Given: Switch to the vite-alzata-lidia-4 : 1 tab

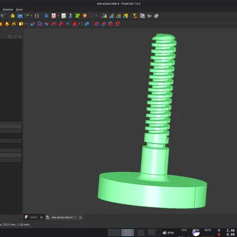Looking at the screenshot, I should click(x=63, y=217).
